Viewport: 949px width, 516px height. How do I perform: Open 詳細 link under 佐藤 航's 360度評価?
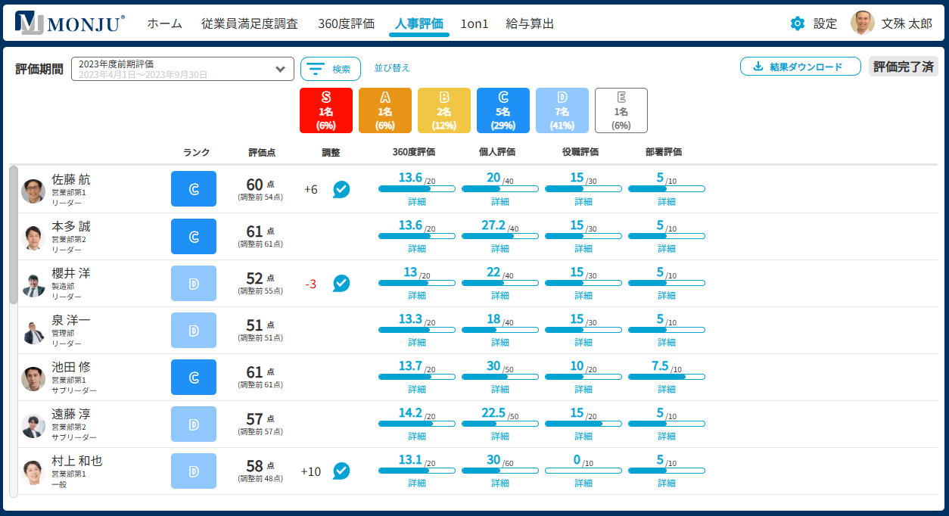click(417, 202)
